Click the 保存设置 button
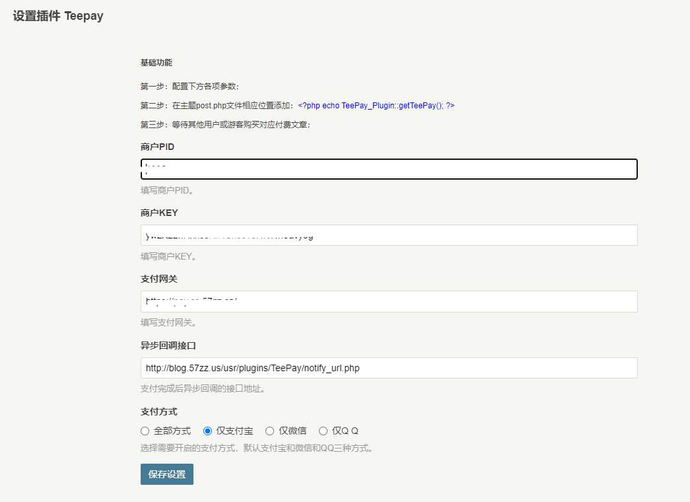 (167, 474)
